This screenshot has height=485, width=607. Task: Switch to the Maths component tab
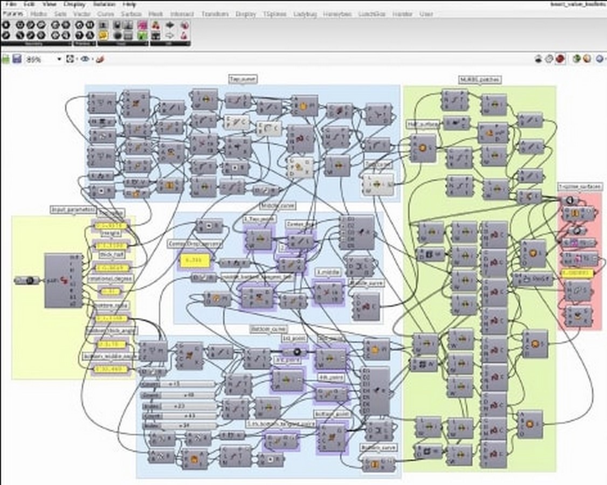pos(38,14)
